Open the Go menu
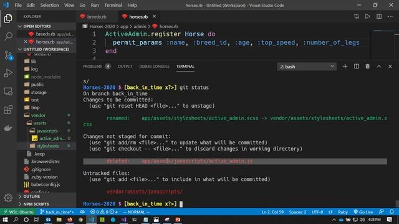This screenshot has height=224, width=399. point(82,5)
